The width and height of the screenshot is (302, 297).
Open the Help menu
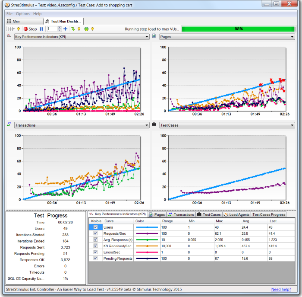coord(38,14)
